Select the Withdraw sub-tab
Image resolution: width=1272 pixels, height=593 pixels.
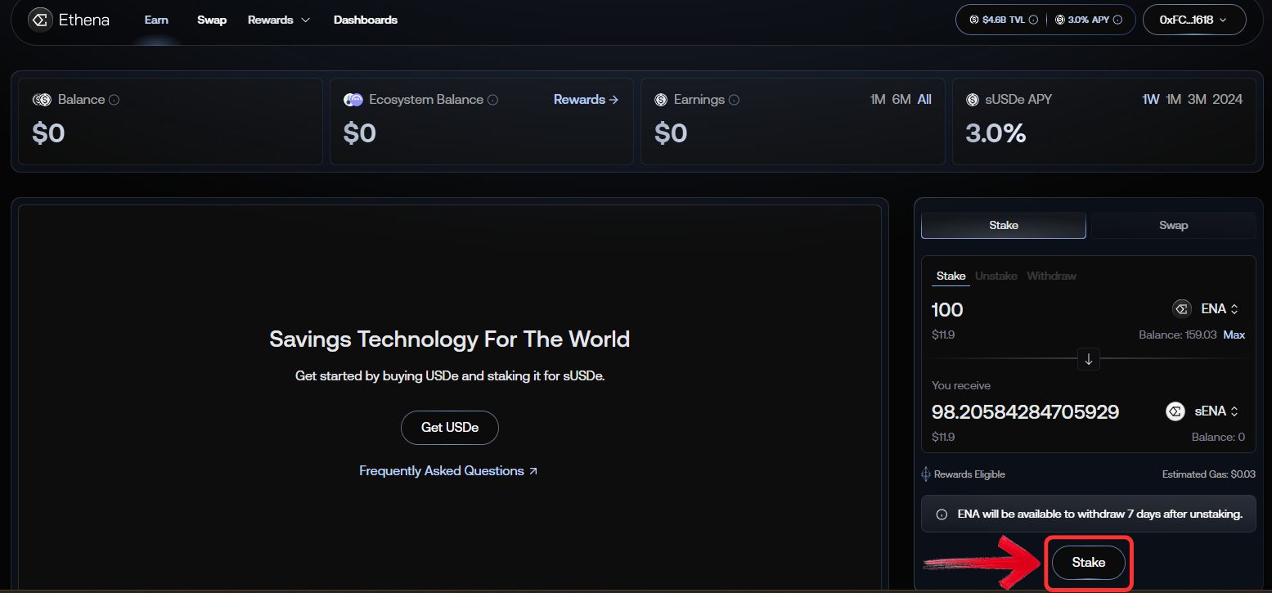(1052, 276)
